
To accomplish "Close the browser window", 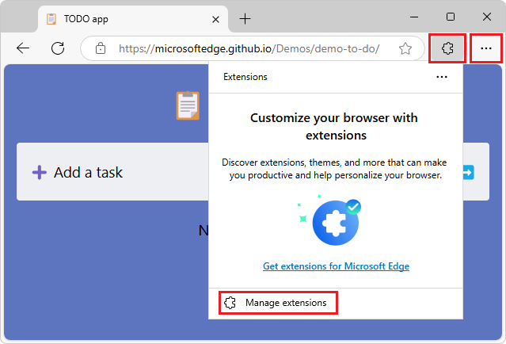I will pos(487,17).
